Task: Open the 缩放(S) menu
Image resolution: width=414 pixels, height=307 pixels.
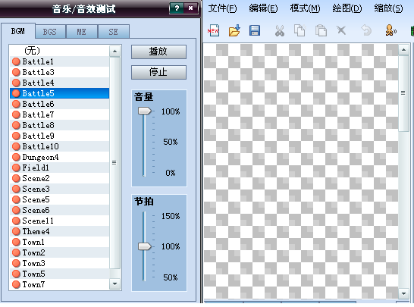Action: 388,8
